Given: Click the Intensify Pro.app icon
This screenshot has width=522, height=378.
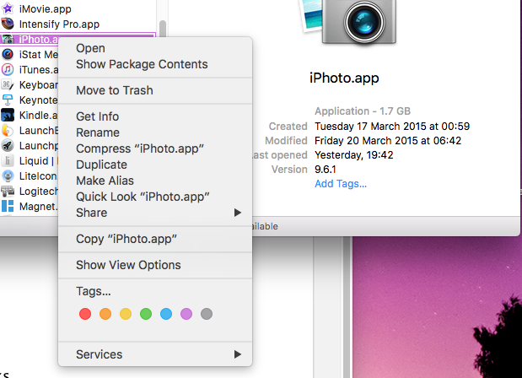Looking at the screenshot, I should (8, 24).
